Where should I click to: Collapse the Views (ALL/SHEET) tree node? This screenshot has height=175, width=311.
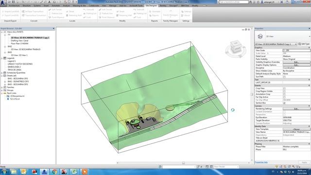(2, 32)
